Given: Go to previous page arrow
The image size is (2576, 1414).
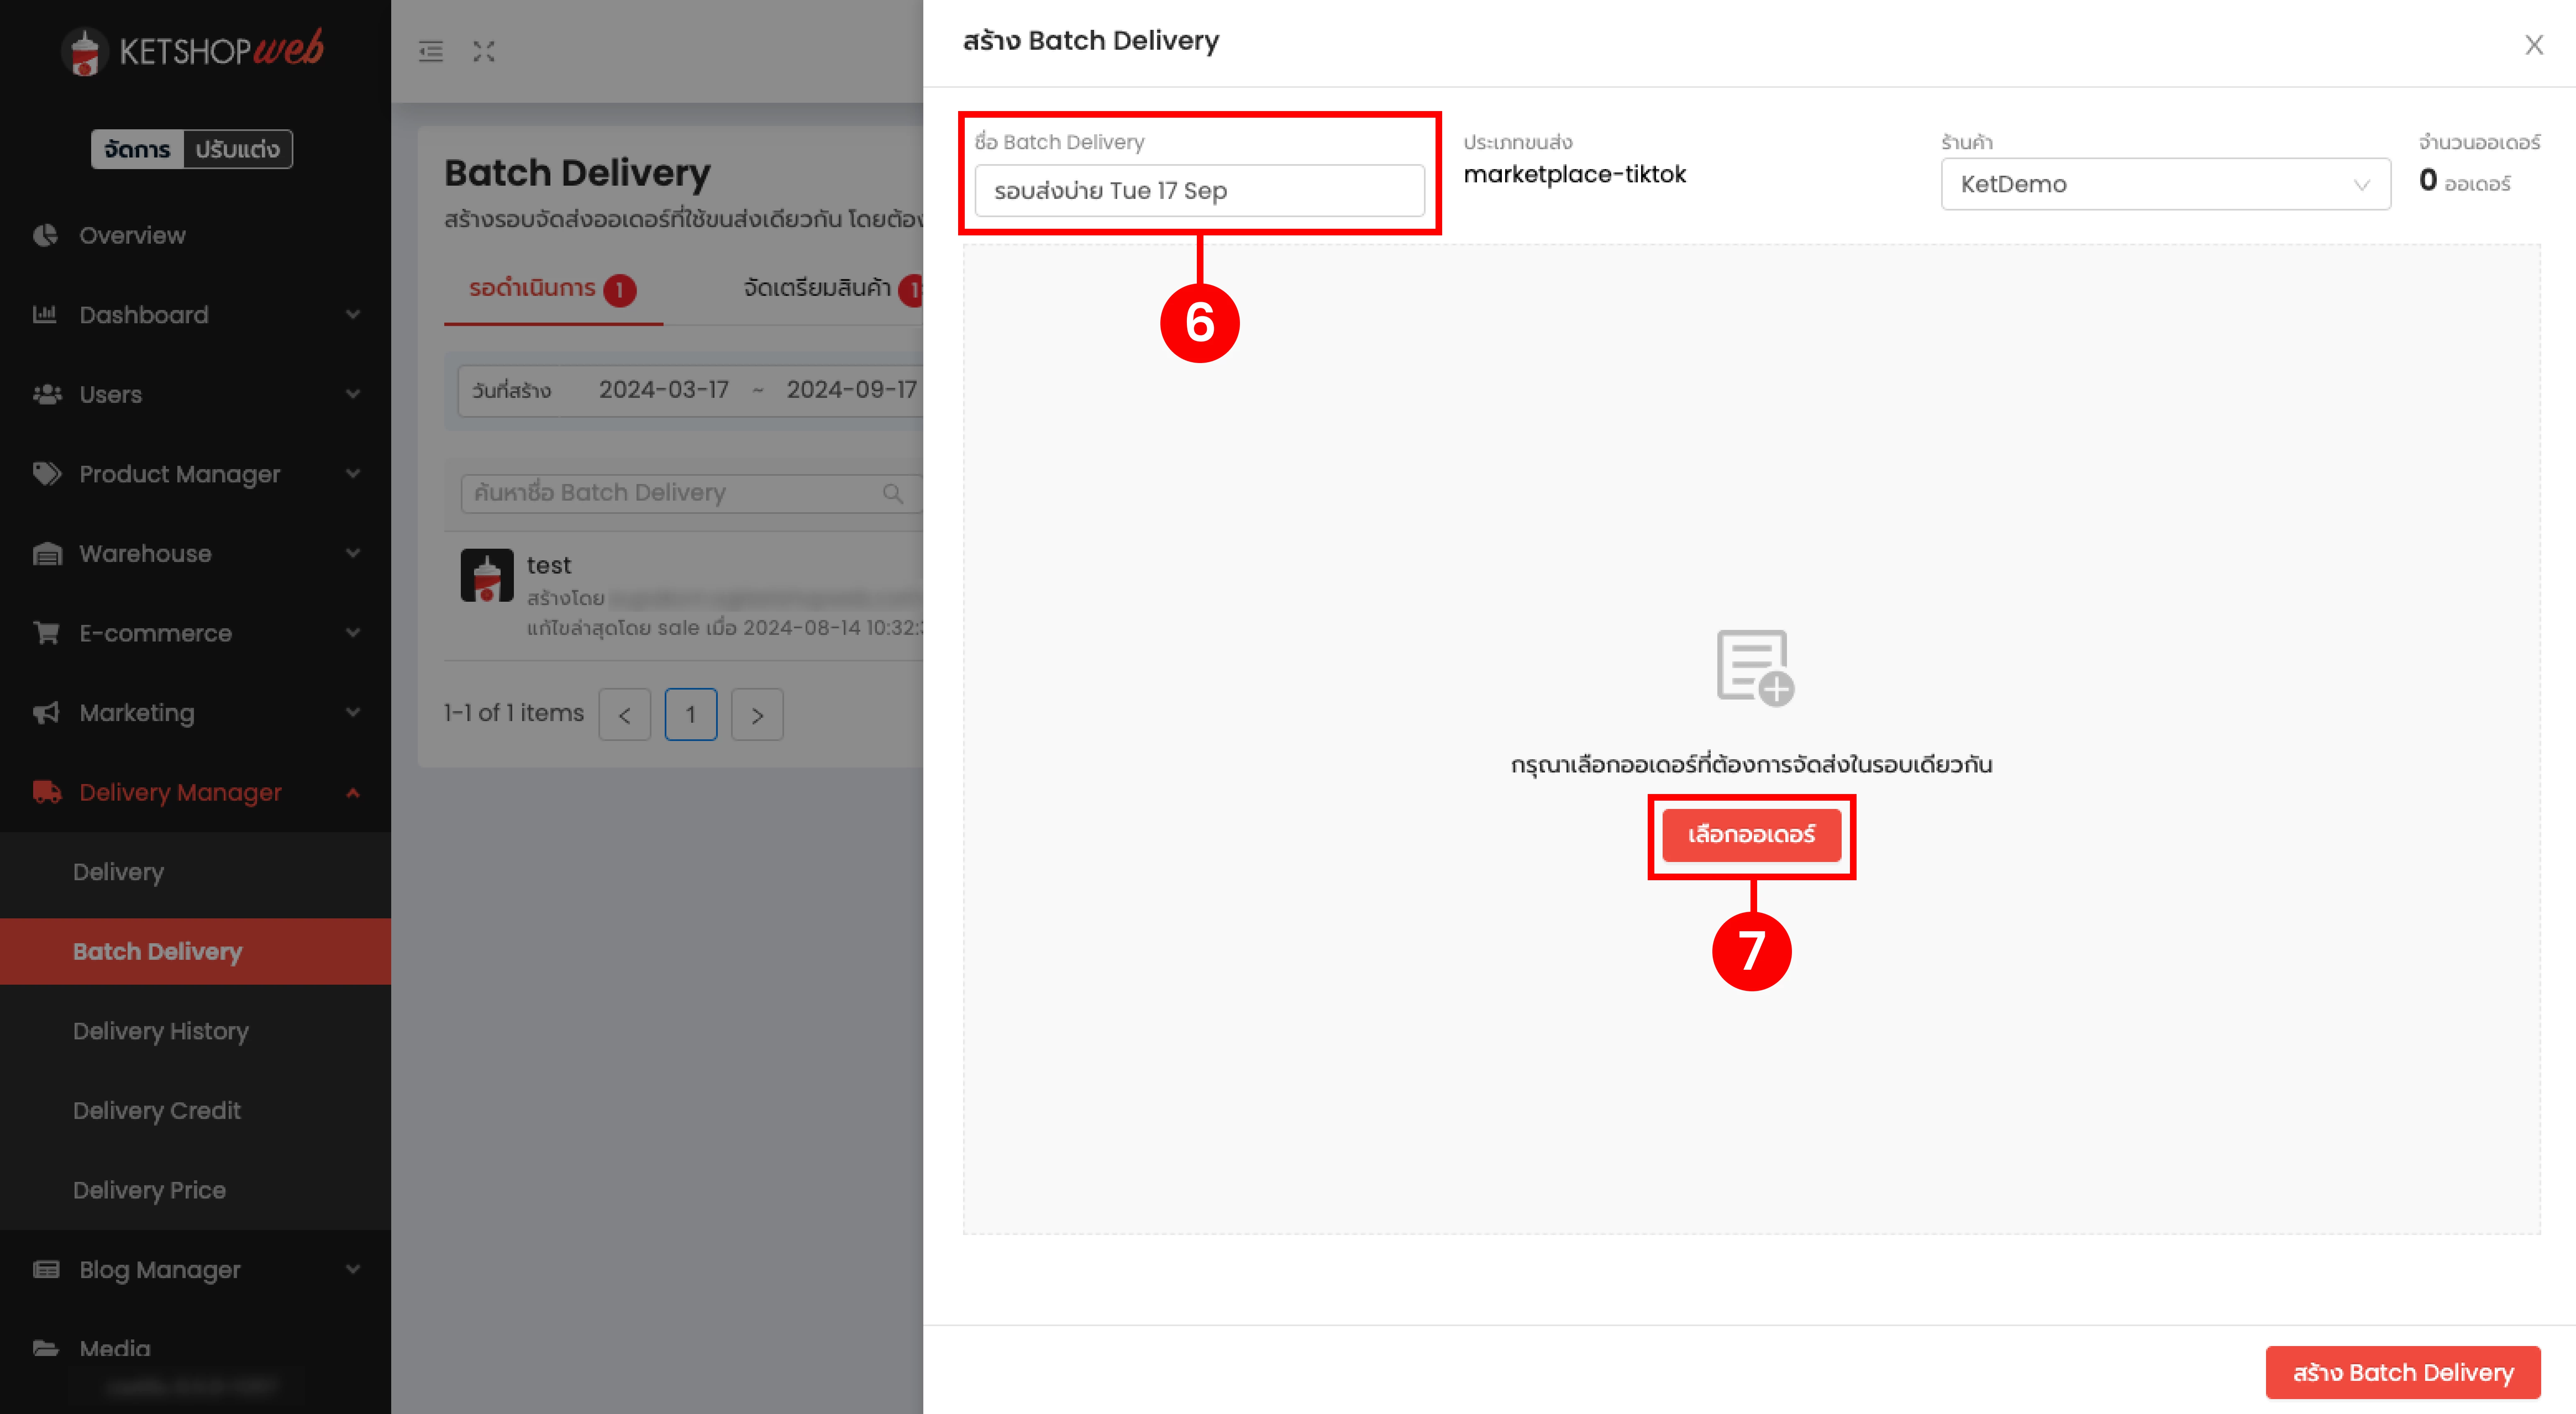Looking at the screenshot, I should [625, 714].
